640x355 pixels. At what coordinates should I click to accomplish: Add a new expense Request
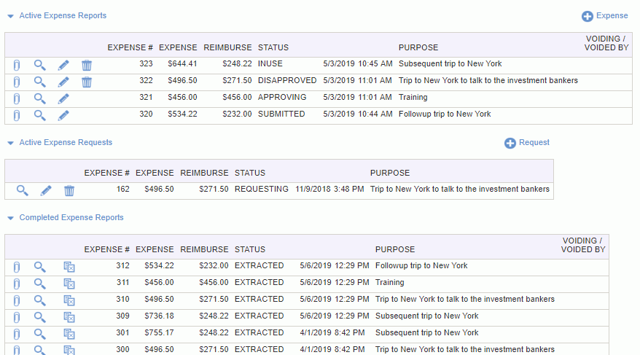(x=527, y=143)
